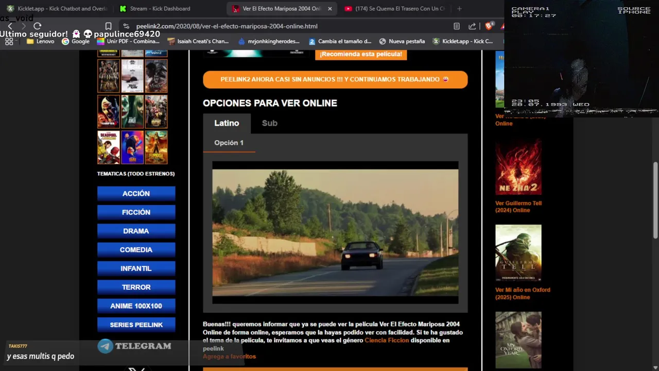659x371 pixels.
Task: Click the address bar URL field
Action: coord(288,26)
